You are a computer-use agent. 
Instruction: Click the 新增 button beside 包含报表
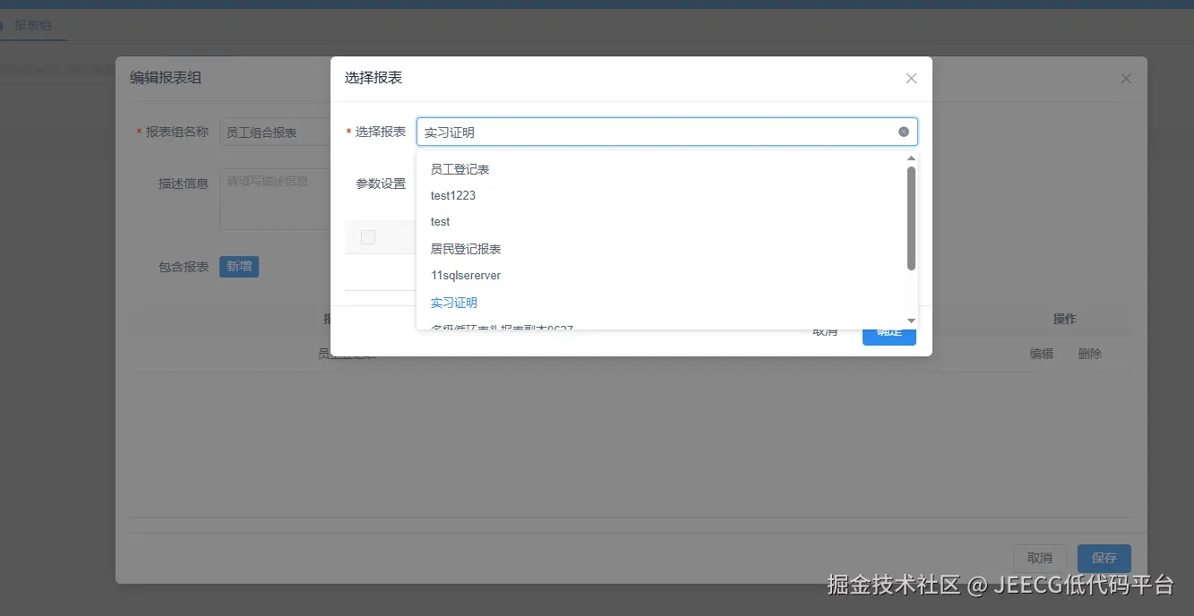pyautogui.click(x=239, y=266)
